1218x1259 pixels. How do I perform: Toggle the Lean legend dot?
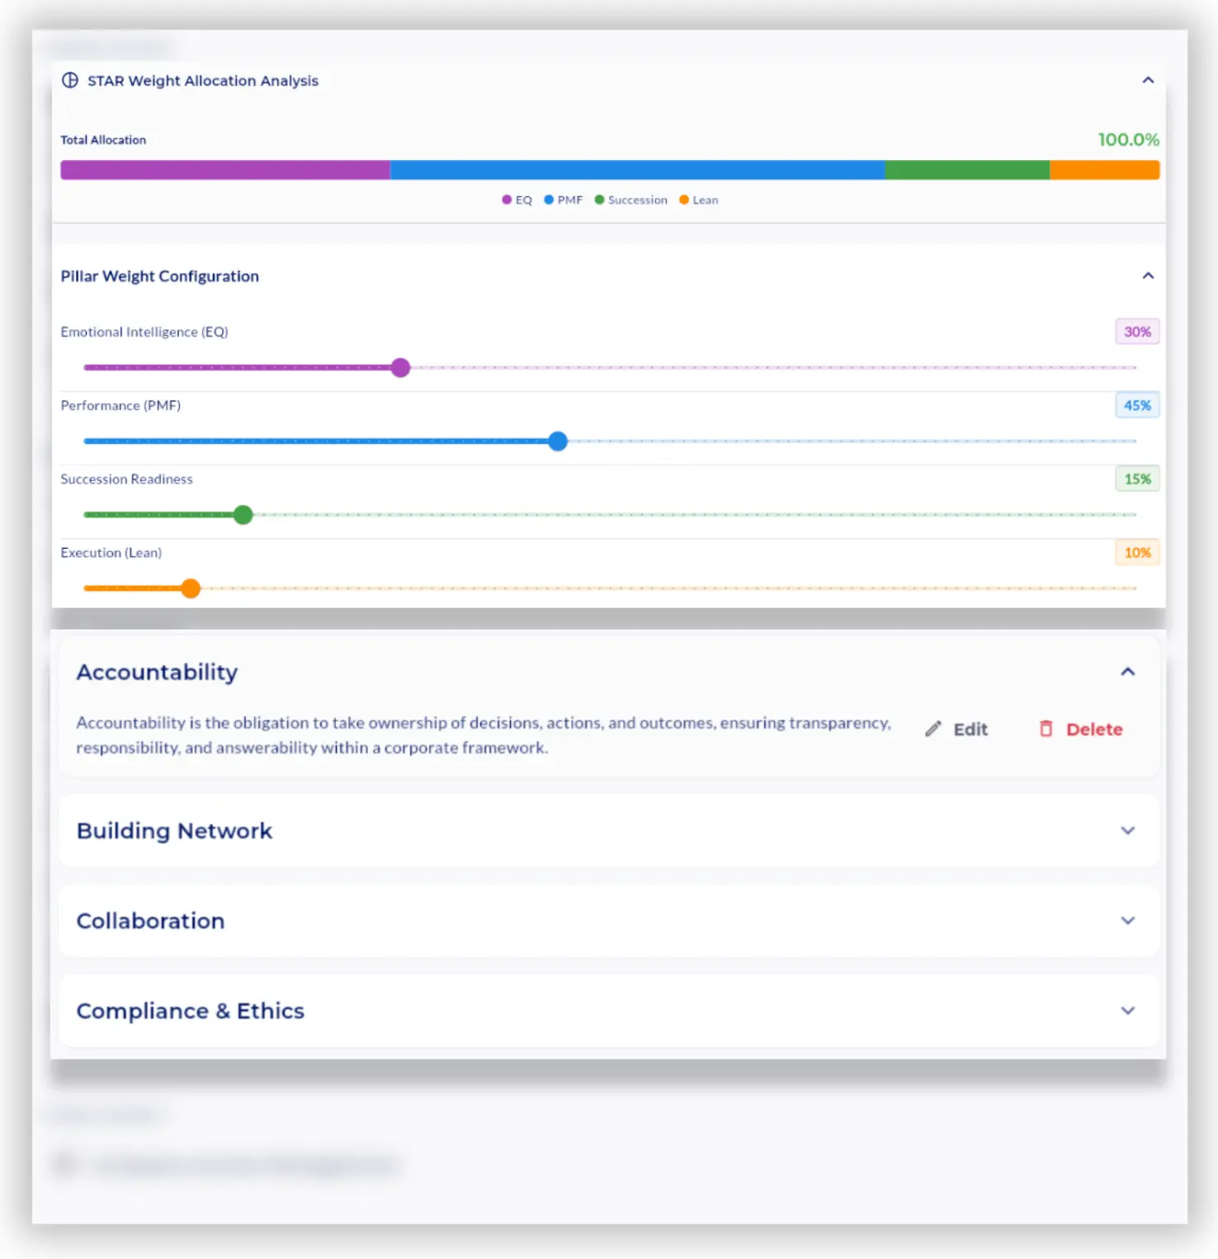pyautogui.click(x=683, y=200)
